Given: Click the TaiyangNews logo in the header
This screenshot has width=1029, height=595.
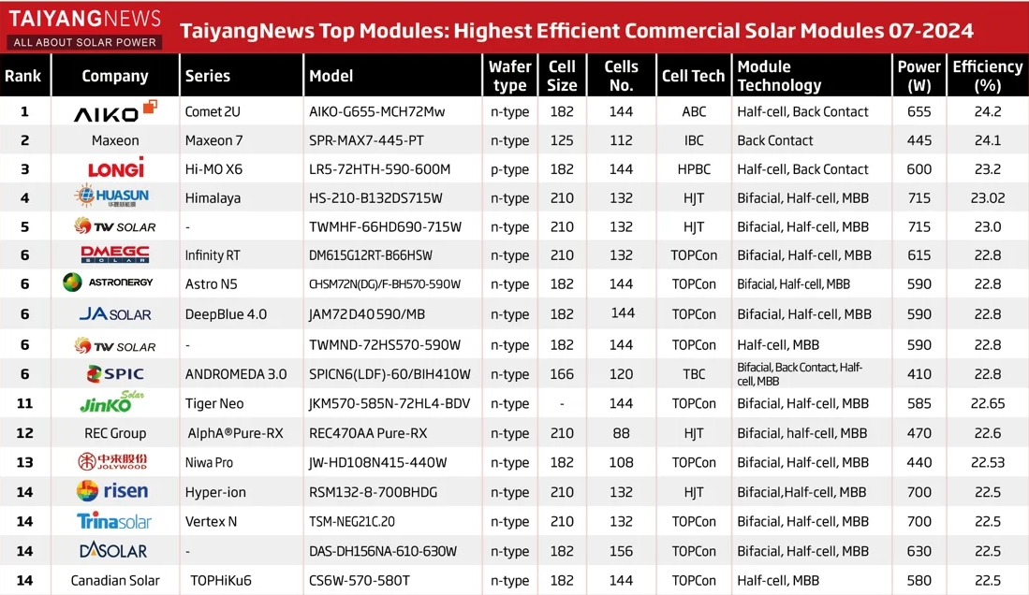Looking at the screenshot, I should click(x=85, y=29).
